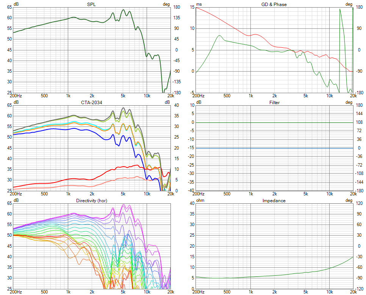Click the 200Hz axis label on SPL chart
Viewport: 366px width, 295px height.
16,96
